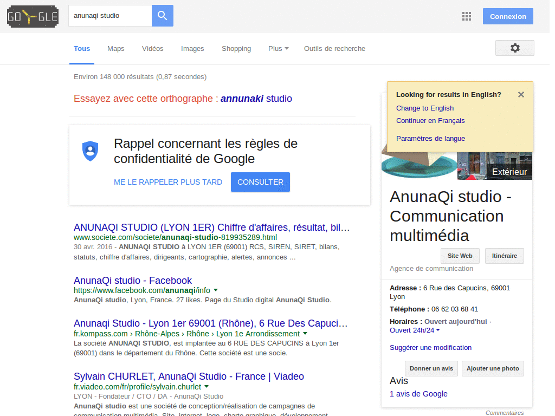Screen dimensions: 555x416
Task: Click the Site Web button
Action: pos(460,256)
